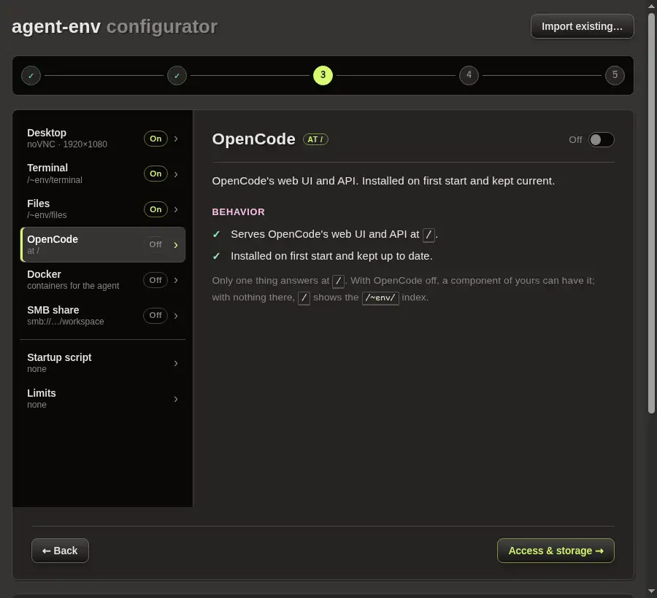
Task: Click the page vertical scrollbar thumb
Action: coord(651,214)
